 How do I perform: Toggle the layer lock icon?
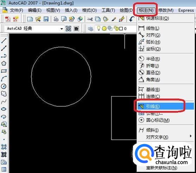(116, 28)
